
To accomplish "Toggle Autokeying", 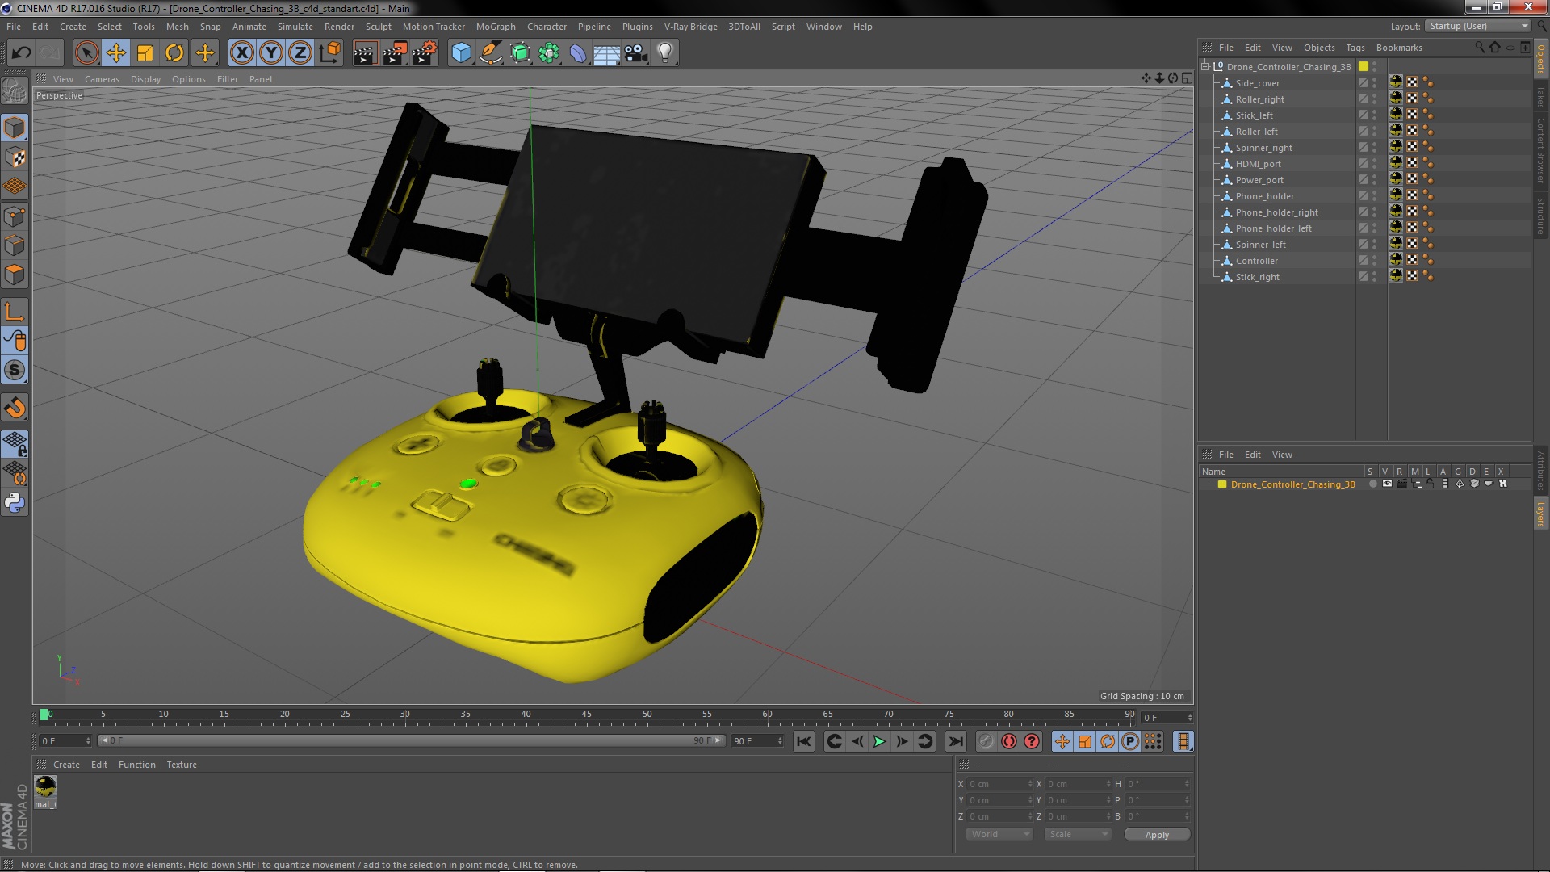I will tap(1009, 742).
